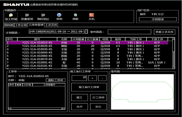This screenshot has width=182, height=117.
Task: Click the quantity field showing 20
Action: pyautogui.click(x=79, y=78)
